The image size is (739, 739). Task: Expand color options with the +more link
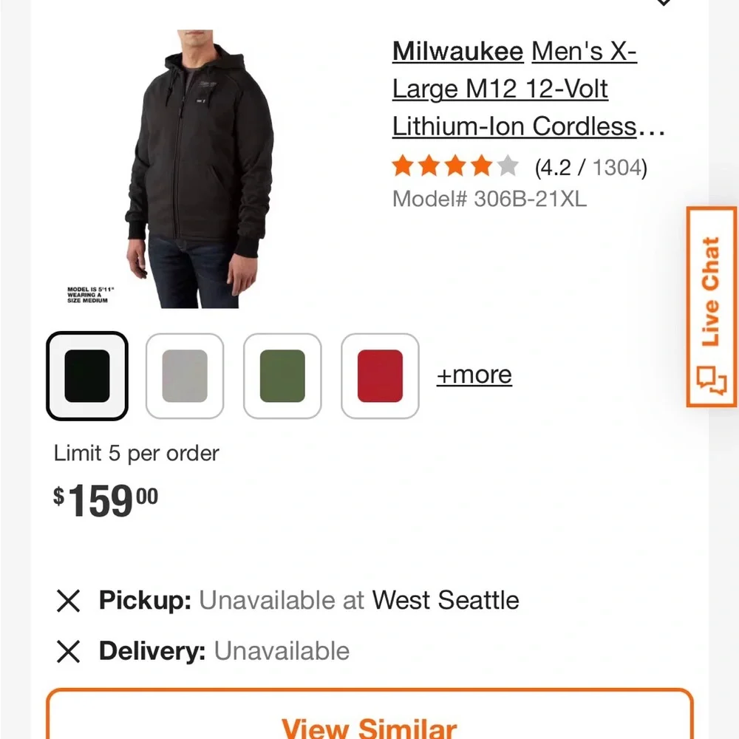point(474,375)
